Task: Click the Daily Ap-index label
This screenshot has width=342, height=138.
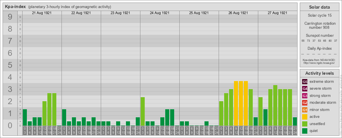Action: 319,48
